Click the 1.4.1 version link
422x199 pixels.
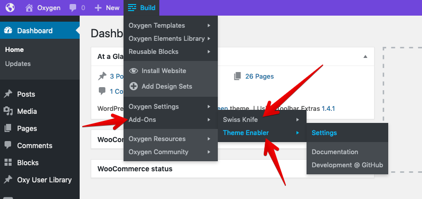click(328, 109)
